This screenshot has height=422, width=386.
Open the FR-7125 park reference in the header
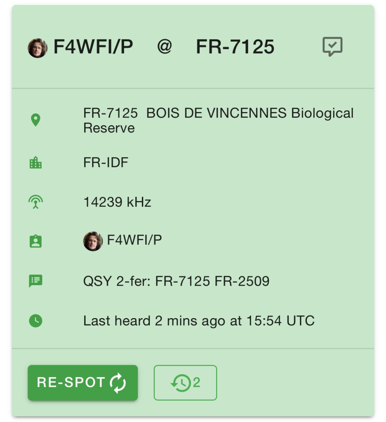pos(235,47)
